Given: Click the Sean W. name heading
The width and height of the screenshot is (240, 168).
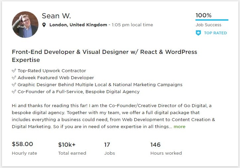Looking at the screenshot, I should click(56, 16).
